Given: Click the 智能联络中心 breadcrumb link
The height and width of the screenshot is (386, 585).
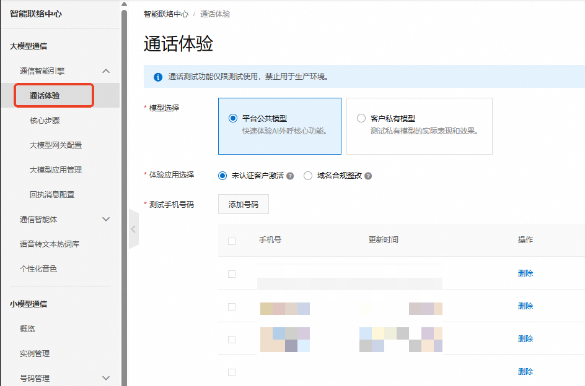Looking at the screenshot, I should tap(166, 14).
